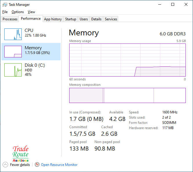Image resolution: width=193 pixels, height=172 pixels.
Task: Click the Memory composition bar
Action: click(128, 95)
